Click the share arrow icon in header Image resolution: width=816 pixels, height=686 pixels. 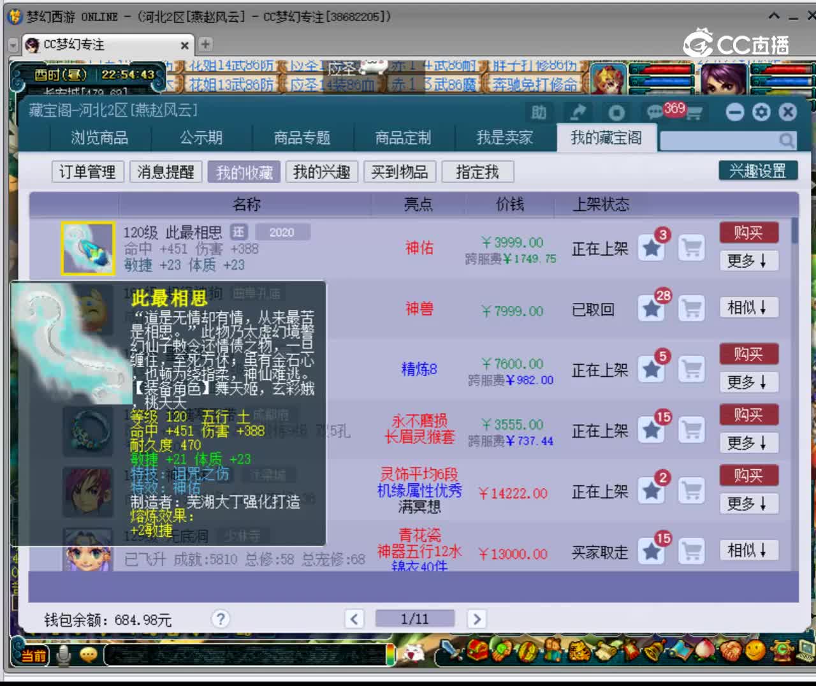tap(578, 112)
